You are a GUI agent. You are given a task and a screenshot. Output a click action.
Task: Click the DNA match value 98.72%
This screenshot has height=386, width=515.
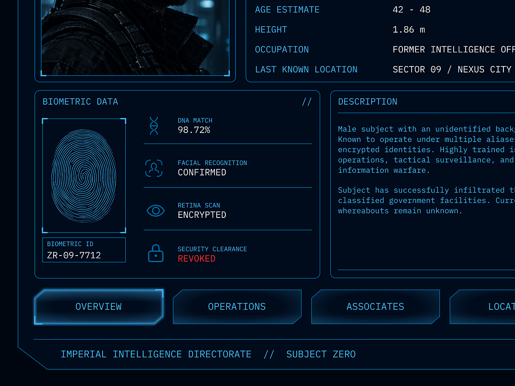coord(194,130)
